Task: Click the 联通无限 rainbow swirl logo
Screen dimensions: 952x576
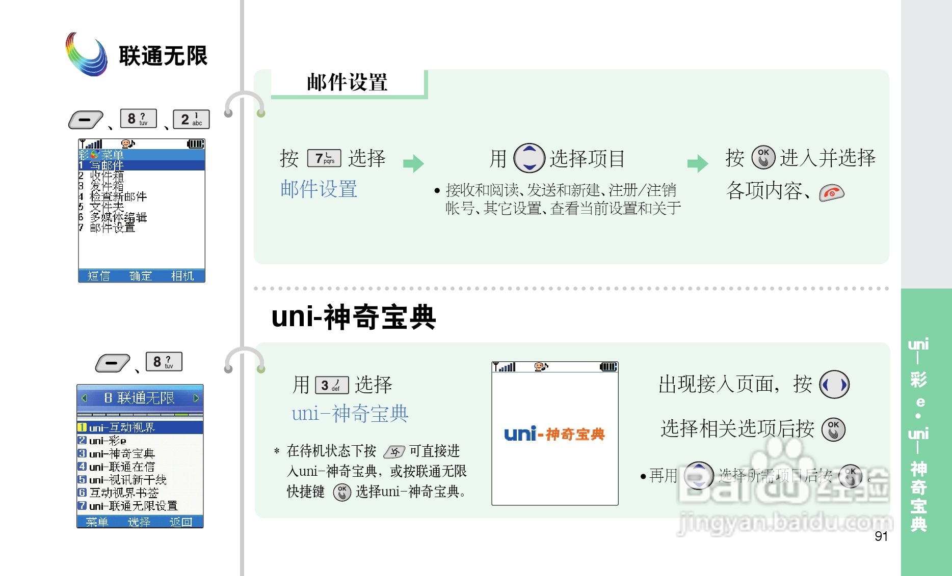Action: coord(87,54)
